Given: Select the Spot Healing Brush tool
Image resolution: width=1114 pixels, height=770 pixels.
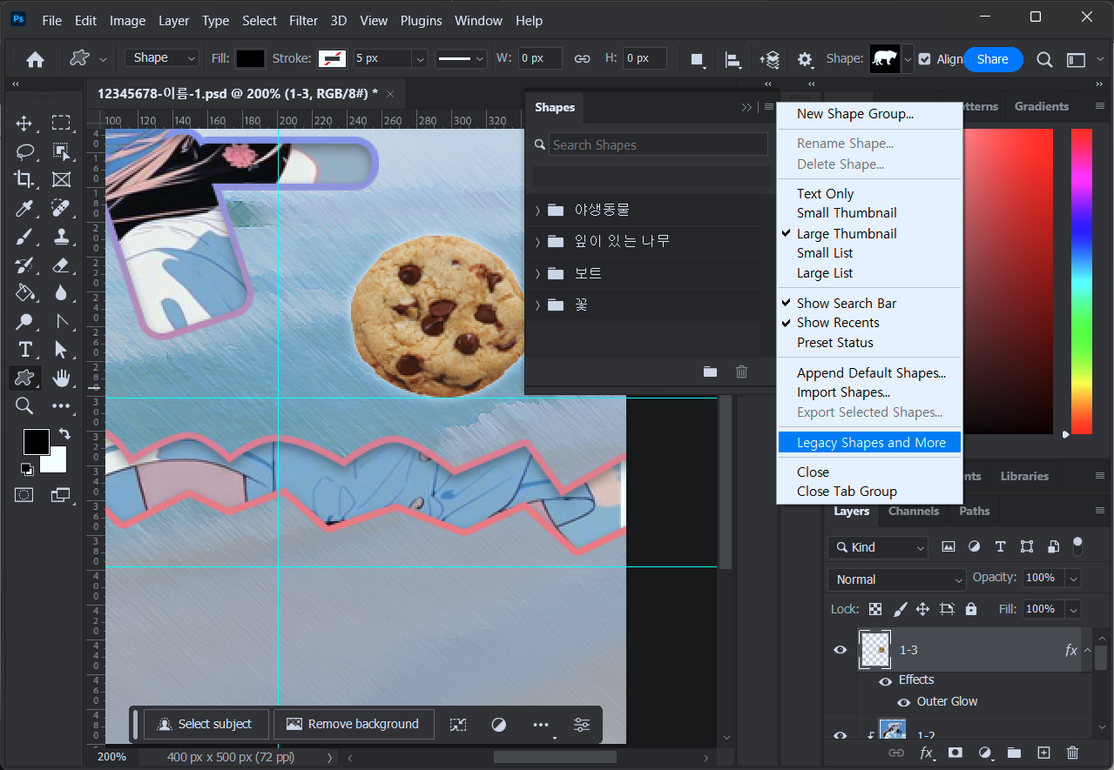Looking at the screenshot, I should (x=61, y=208).
